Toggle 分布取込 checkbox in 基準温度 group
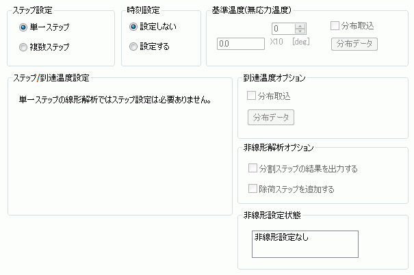Image resolution: width=414 pixels, height=275 pixels. click(335, 27)
